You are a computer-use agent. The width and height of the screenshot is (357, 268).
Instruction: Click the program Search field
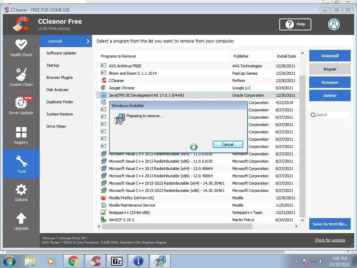pyautogui.click(x=329, y=115)
